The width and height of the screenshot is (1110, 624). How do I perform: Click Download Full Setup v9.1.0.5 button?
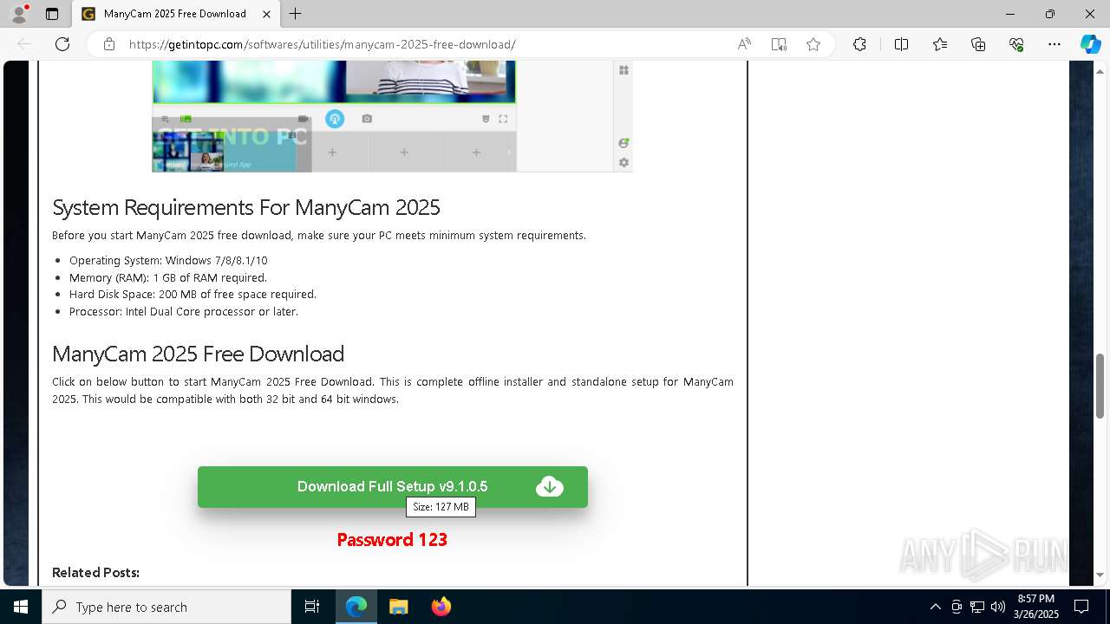[393, 487]
